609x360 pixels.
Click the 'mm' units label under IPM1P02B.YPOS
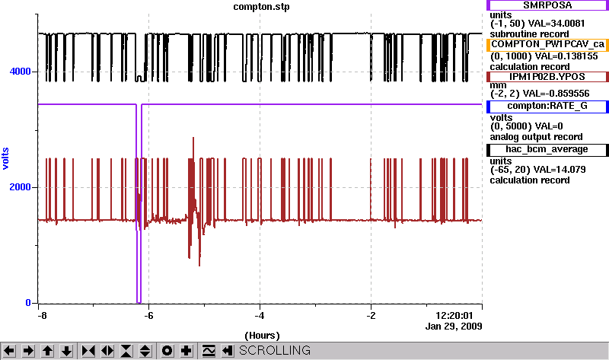coord(498,85)
